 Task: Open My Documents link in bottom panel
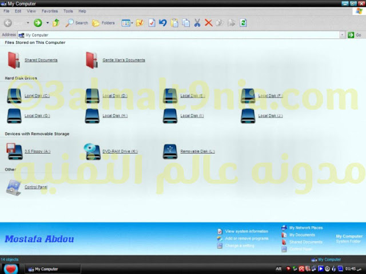[298, 235]
